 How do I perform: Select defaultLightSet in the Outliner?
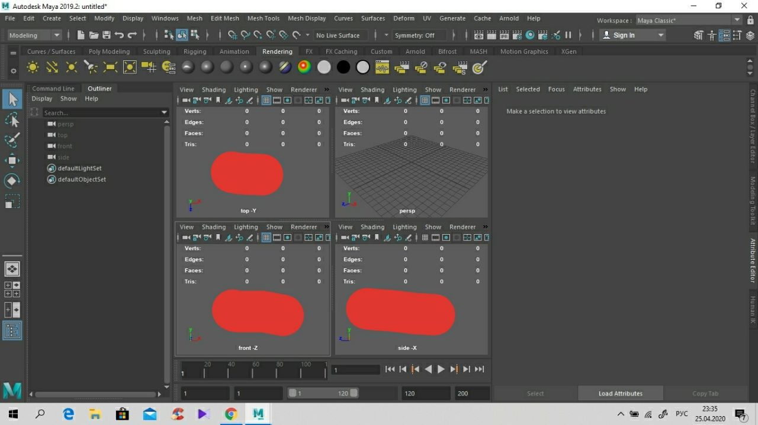(x=79, y=168)
